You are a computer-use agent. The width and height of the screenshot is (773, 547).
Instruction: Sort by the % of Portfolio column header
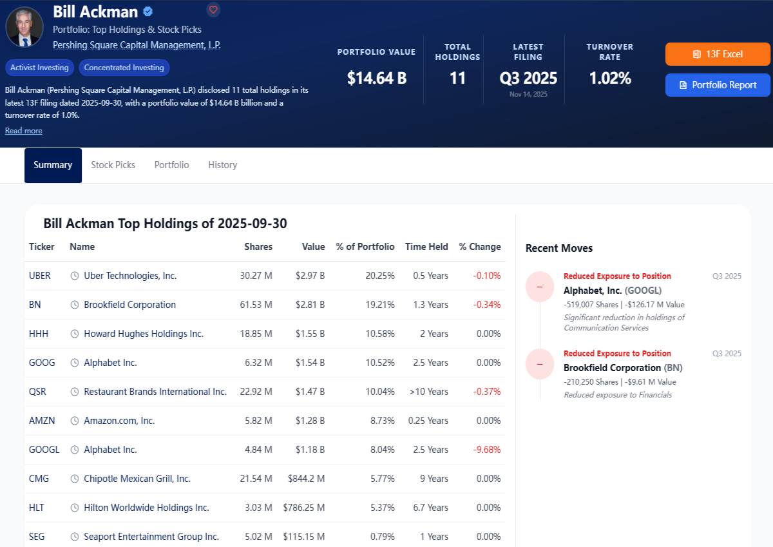point(365,247)
